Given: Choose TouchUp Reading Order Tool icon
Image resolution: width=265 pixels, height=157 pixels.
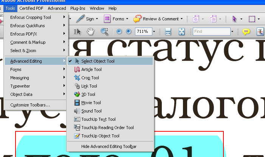Looking at the screenshot, I should (77, 128).
